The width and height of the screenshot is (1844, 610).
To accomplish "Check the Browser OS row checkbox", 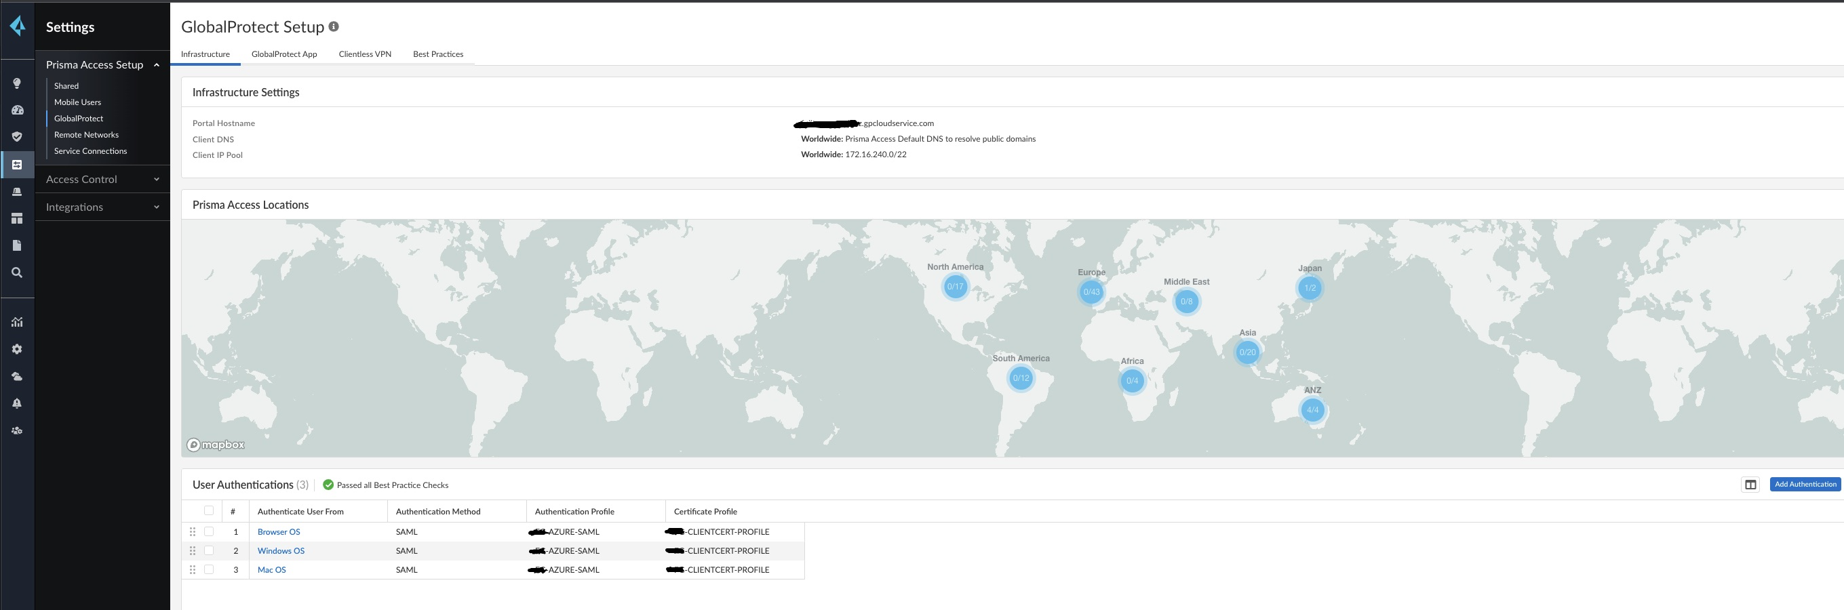I will [209, 531].
